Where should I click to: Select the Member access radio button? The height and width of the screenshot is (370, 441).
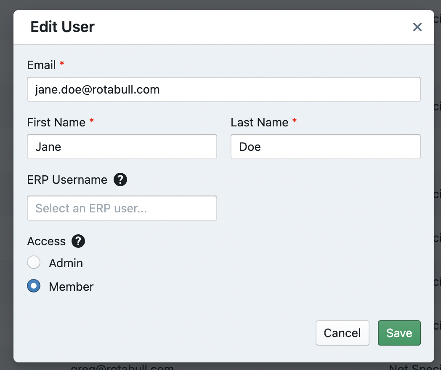tap(34, 286)
